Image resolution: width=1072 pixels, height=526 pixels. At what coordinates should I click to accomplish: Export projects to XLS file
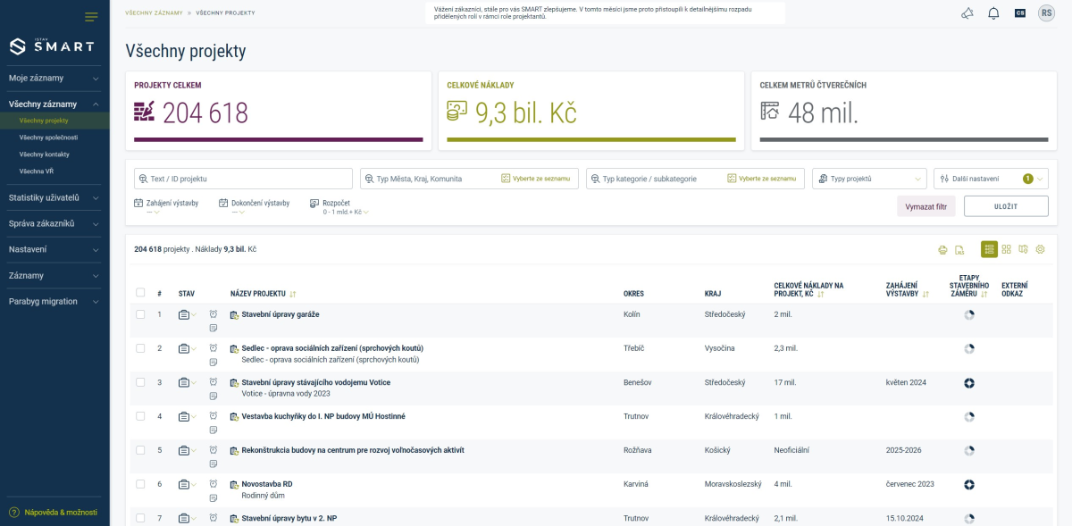[x=959, y=250]
